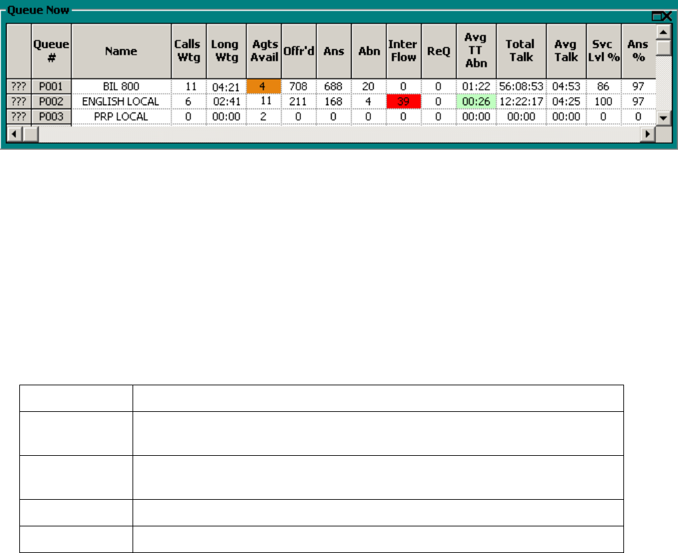This screenshot has height=553, width=678.
Task: Click Calls Wtg value 6 for ENGLISH LOCAL
Action: (x=188, y=102)
